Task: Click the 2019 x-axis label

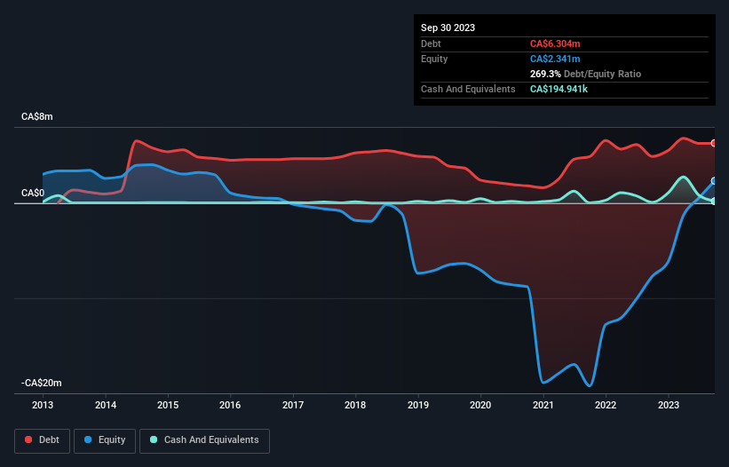Action: 418,405
